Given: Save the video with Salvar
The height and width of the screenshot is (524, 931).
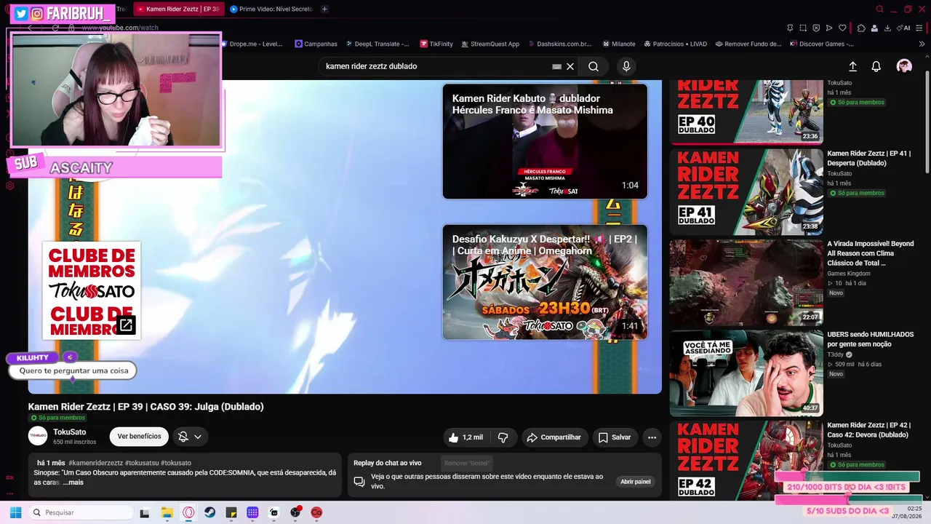Looking at the screenshot, I should coord(615,437).
